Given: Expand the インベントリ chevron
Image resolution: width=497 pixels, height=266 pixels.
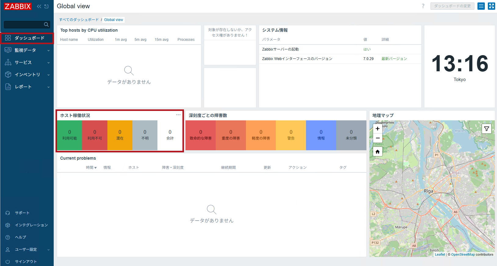Looking at the screenshot, I should click(49, 75).
